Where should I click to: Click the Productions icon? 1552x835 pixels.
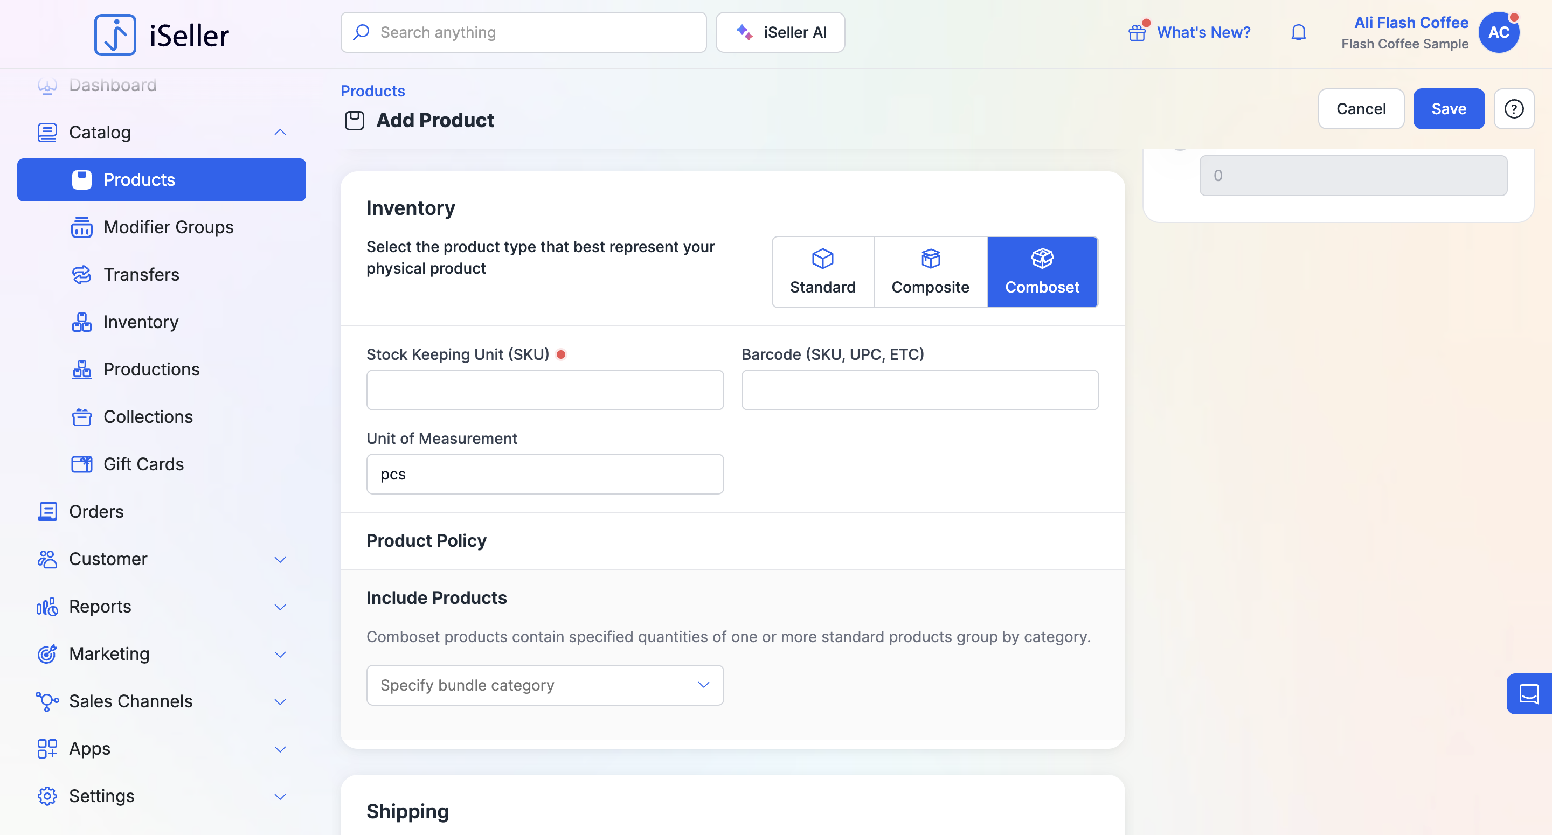[81, 370]
